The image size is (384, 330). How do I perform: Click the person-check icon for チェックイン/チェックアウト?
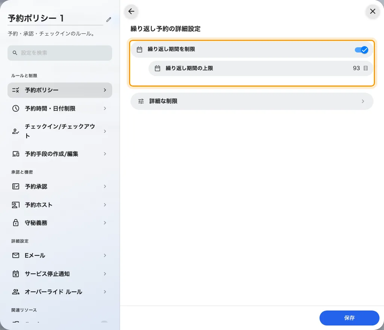coord(16,131)
